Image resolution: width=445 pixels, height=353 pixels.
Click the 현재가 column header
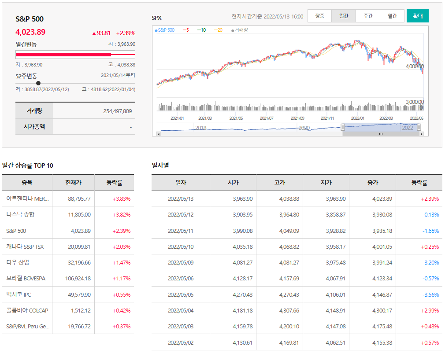click(73, 183)
